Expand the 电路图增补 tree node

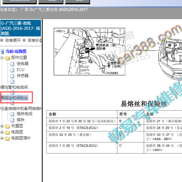pyautogui.click(x=2, y=138)
